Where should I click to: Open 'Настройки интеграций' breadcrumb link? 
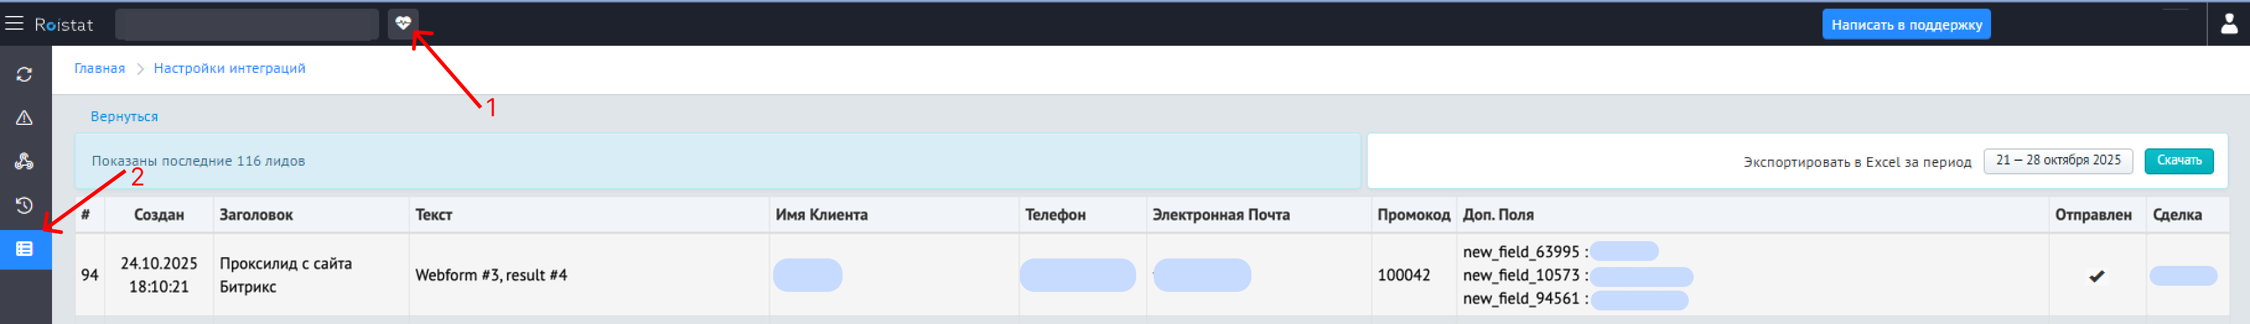pos(230,68)
